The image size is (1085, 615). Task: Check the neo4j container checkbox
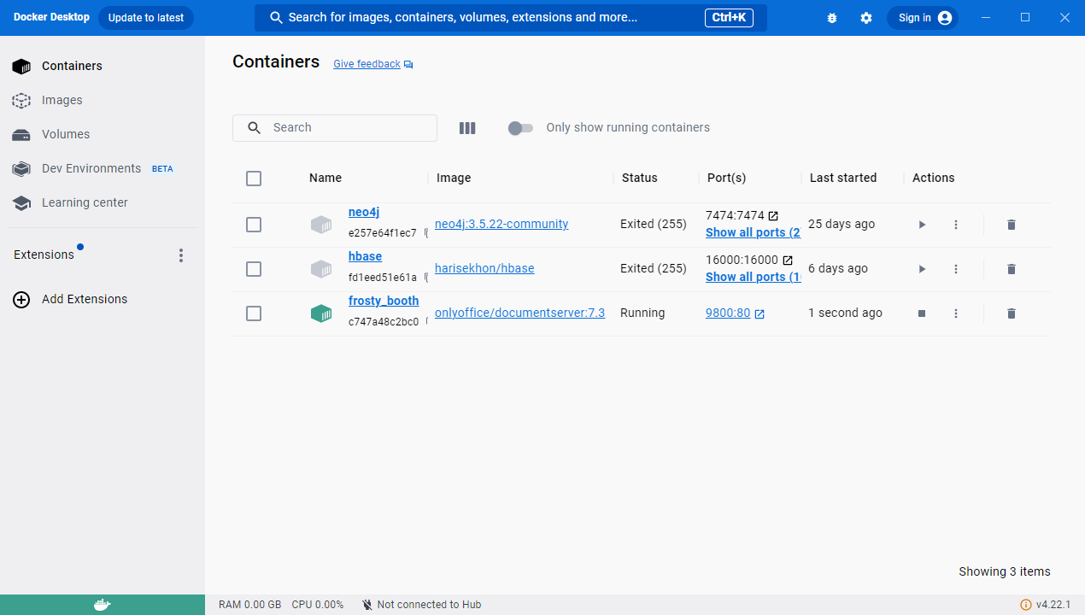click(254, 225)
